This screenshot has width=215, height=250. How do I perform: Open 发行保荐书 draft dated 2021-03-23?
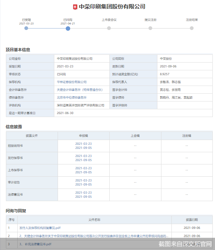(83, 156)
